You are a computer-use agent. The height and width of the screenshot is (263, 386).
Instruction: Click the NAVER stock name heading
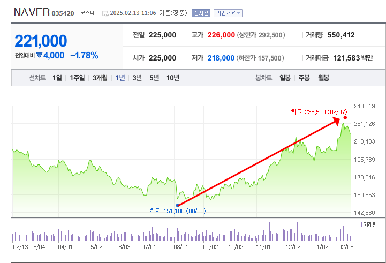coord(32,12)
